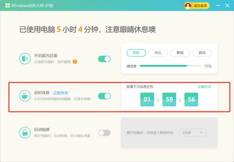Image resolution: width=234 pixels, height=162 pixels.
Task: Enable the 自动锁屏 toggle
Action: pyautogui.click(x=104, y=133)
